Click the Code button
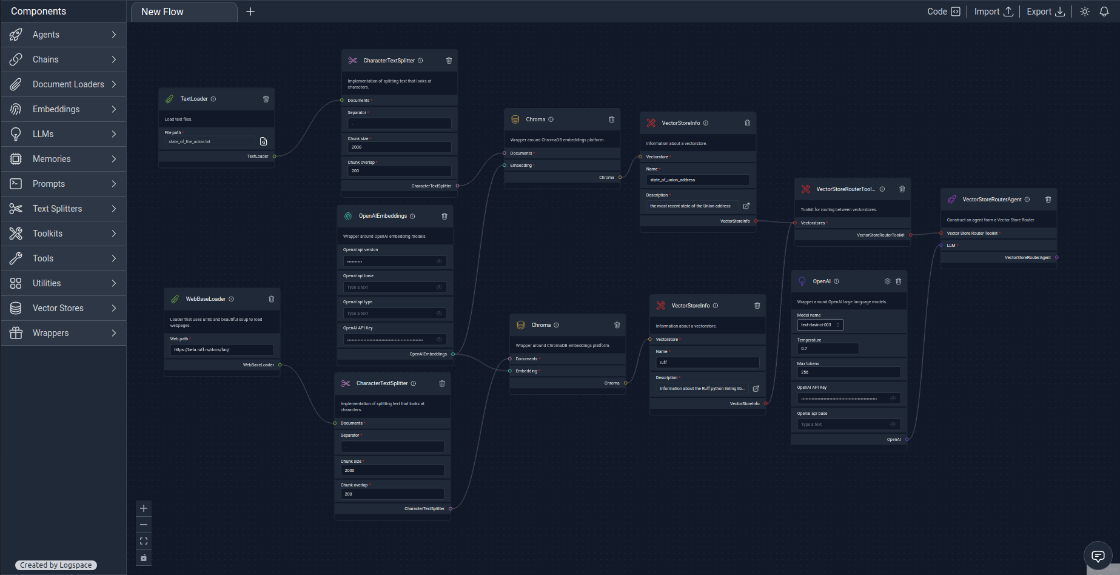This screenshot has width=1120, height=575. tap(944, 12)
